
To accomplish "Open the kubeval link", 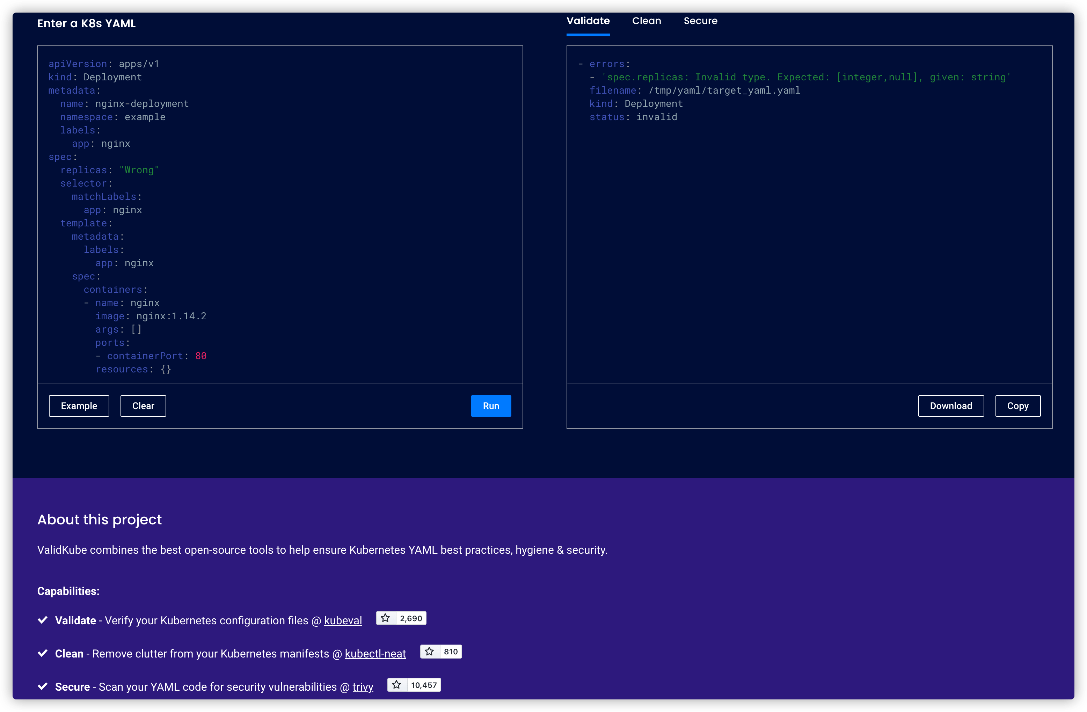I will click(x=343, y=621).
